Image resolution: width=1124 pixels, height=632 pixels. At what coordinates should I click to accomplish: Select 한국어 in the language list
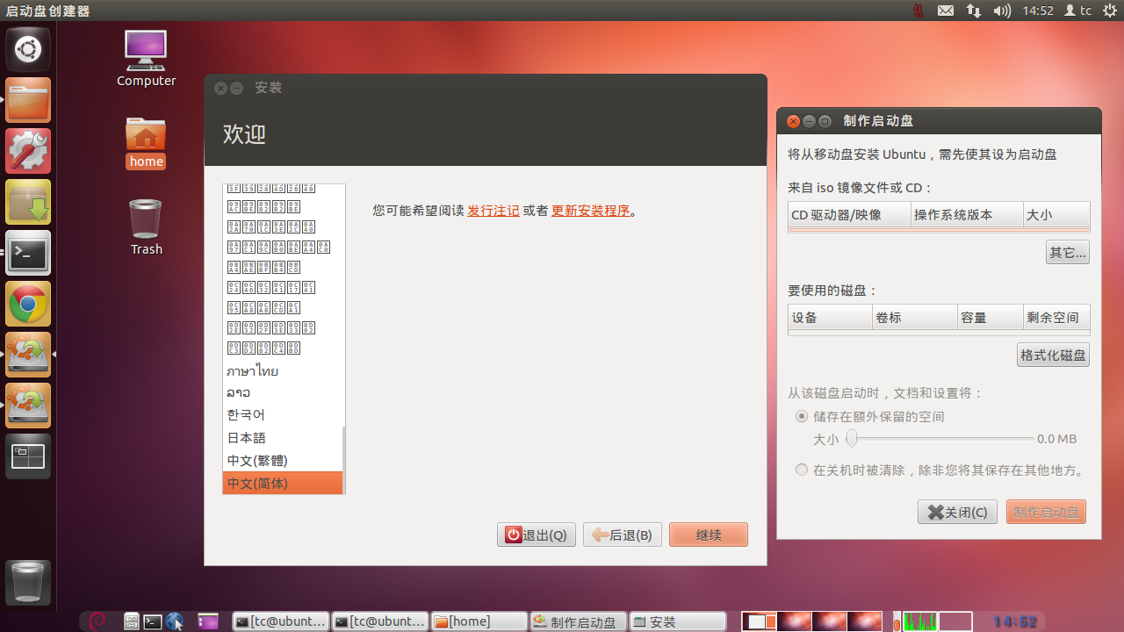[x=283, y=414]
